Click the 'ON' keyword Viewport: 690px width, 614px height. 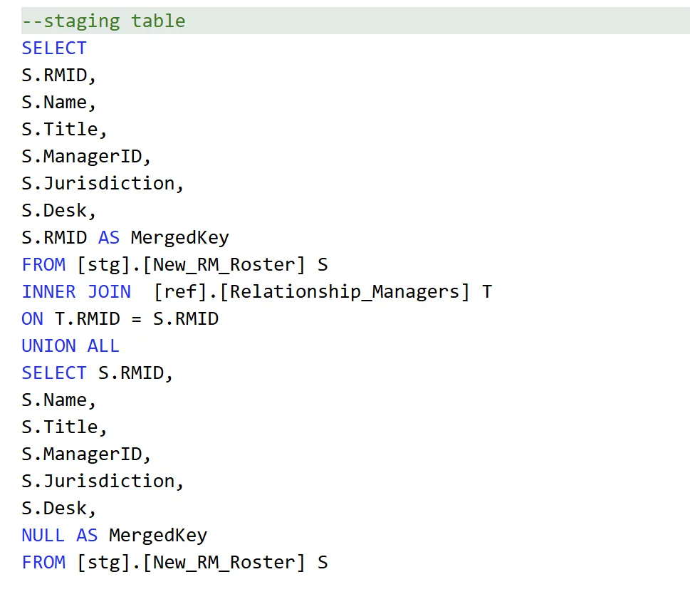33,319
